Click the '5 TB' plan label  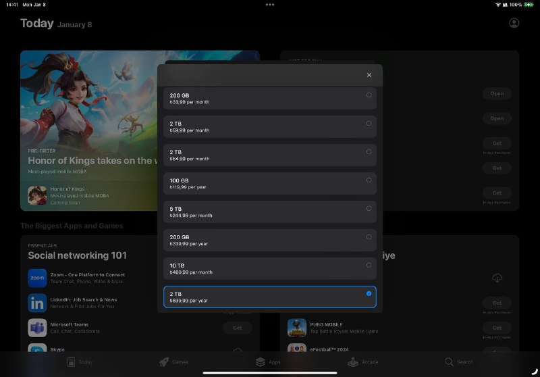click(175, 209)
